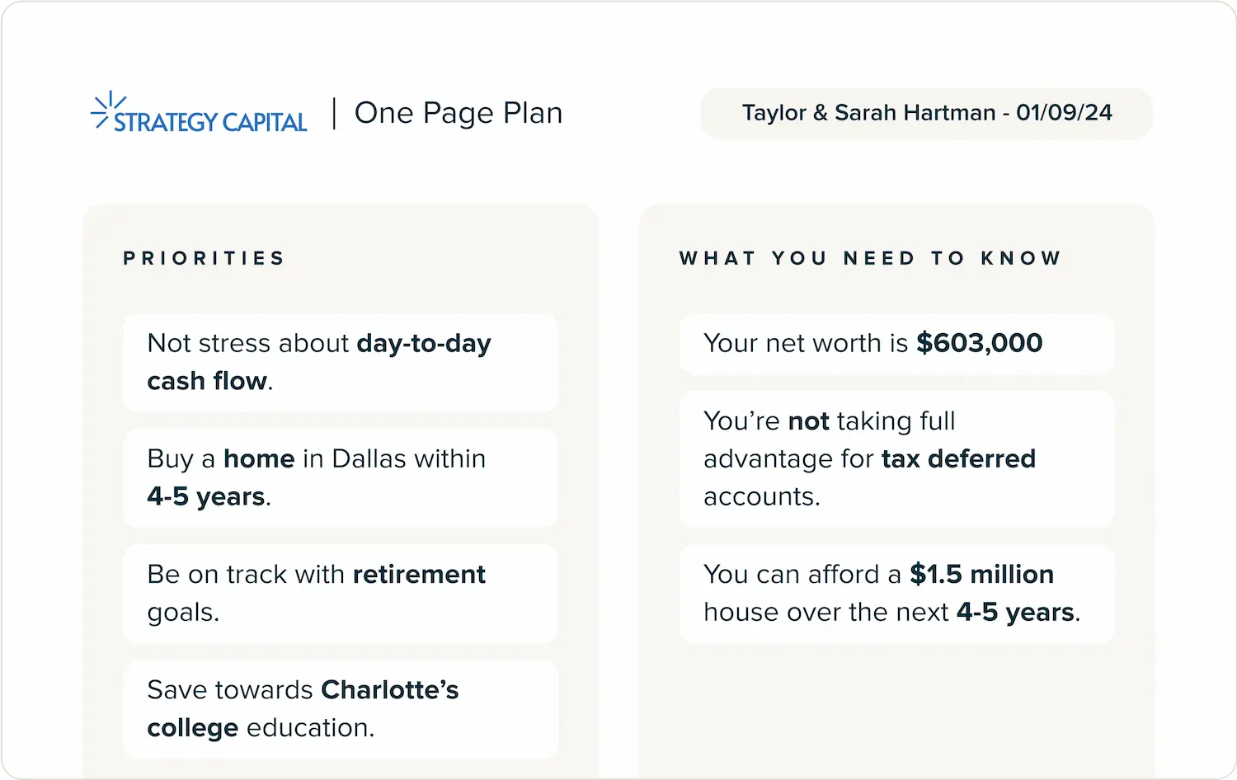Open the "Save towards" college education card
This screenshot has height=780, width=1237.
click(x=341, y=708)
